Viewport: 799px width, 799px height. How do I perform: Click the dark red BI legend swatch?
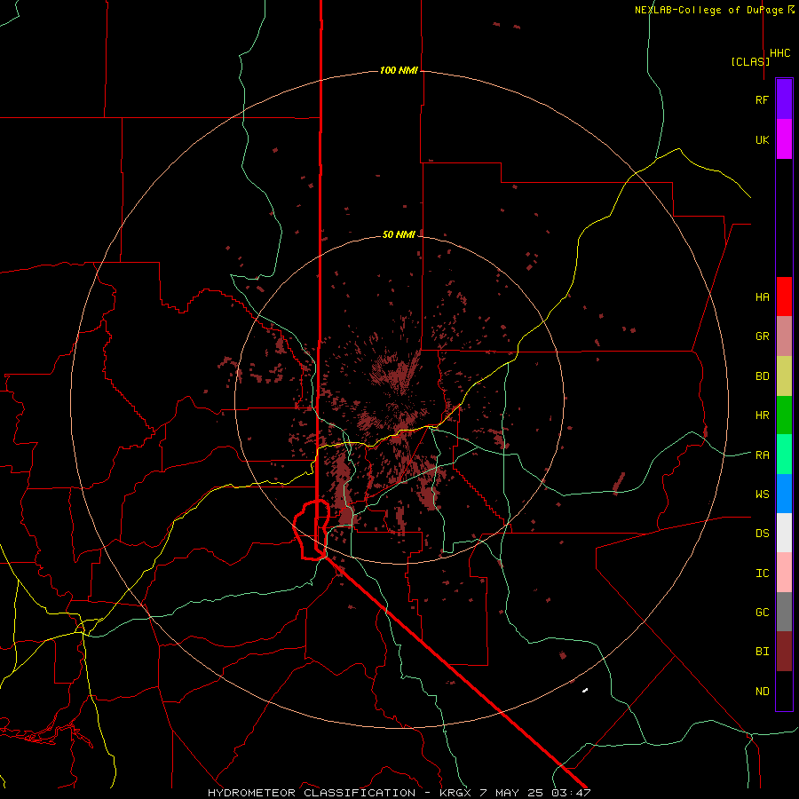click(784, 652)
